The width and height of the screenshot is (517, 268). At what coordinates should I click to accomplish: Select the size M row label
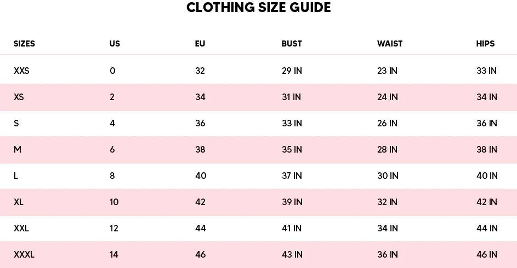coord(18,149)
